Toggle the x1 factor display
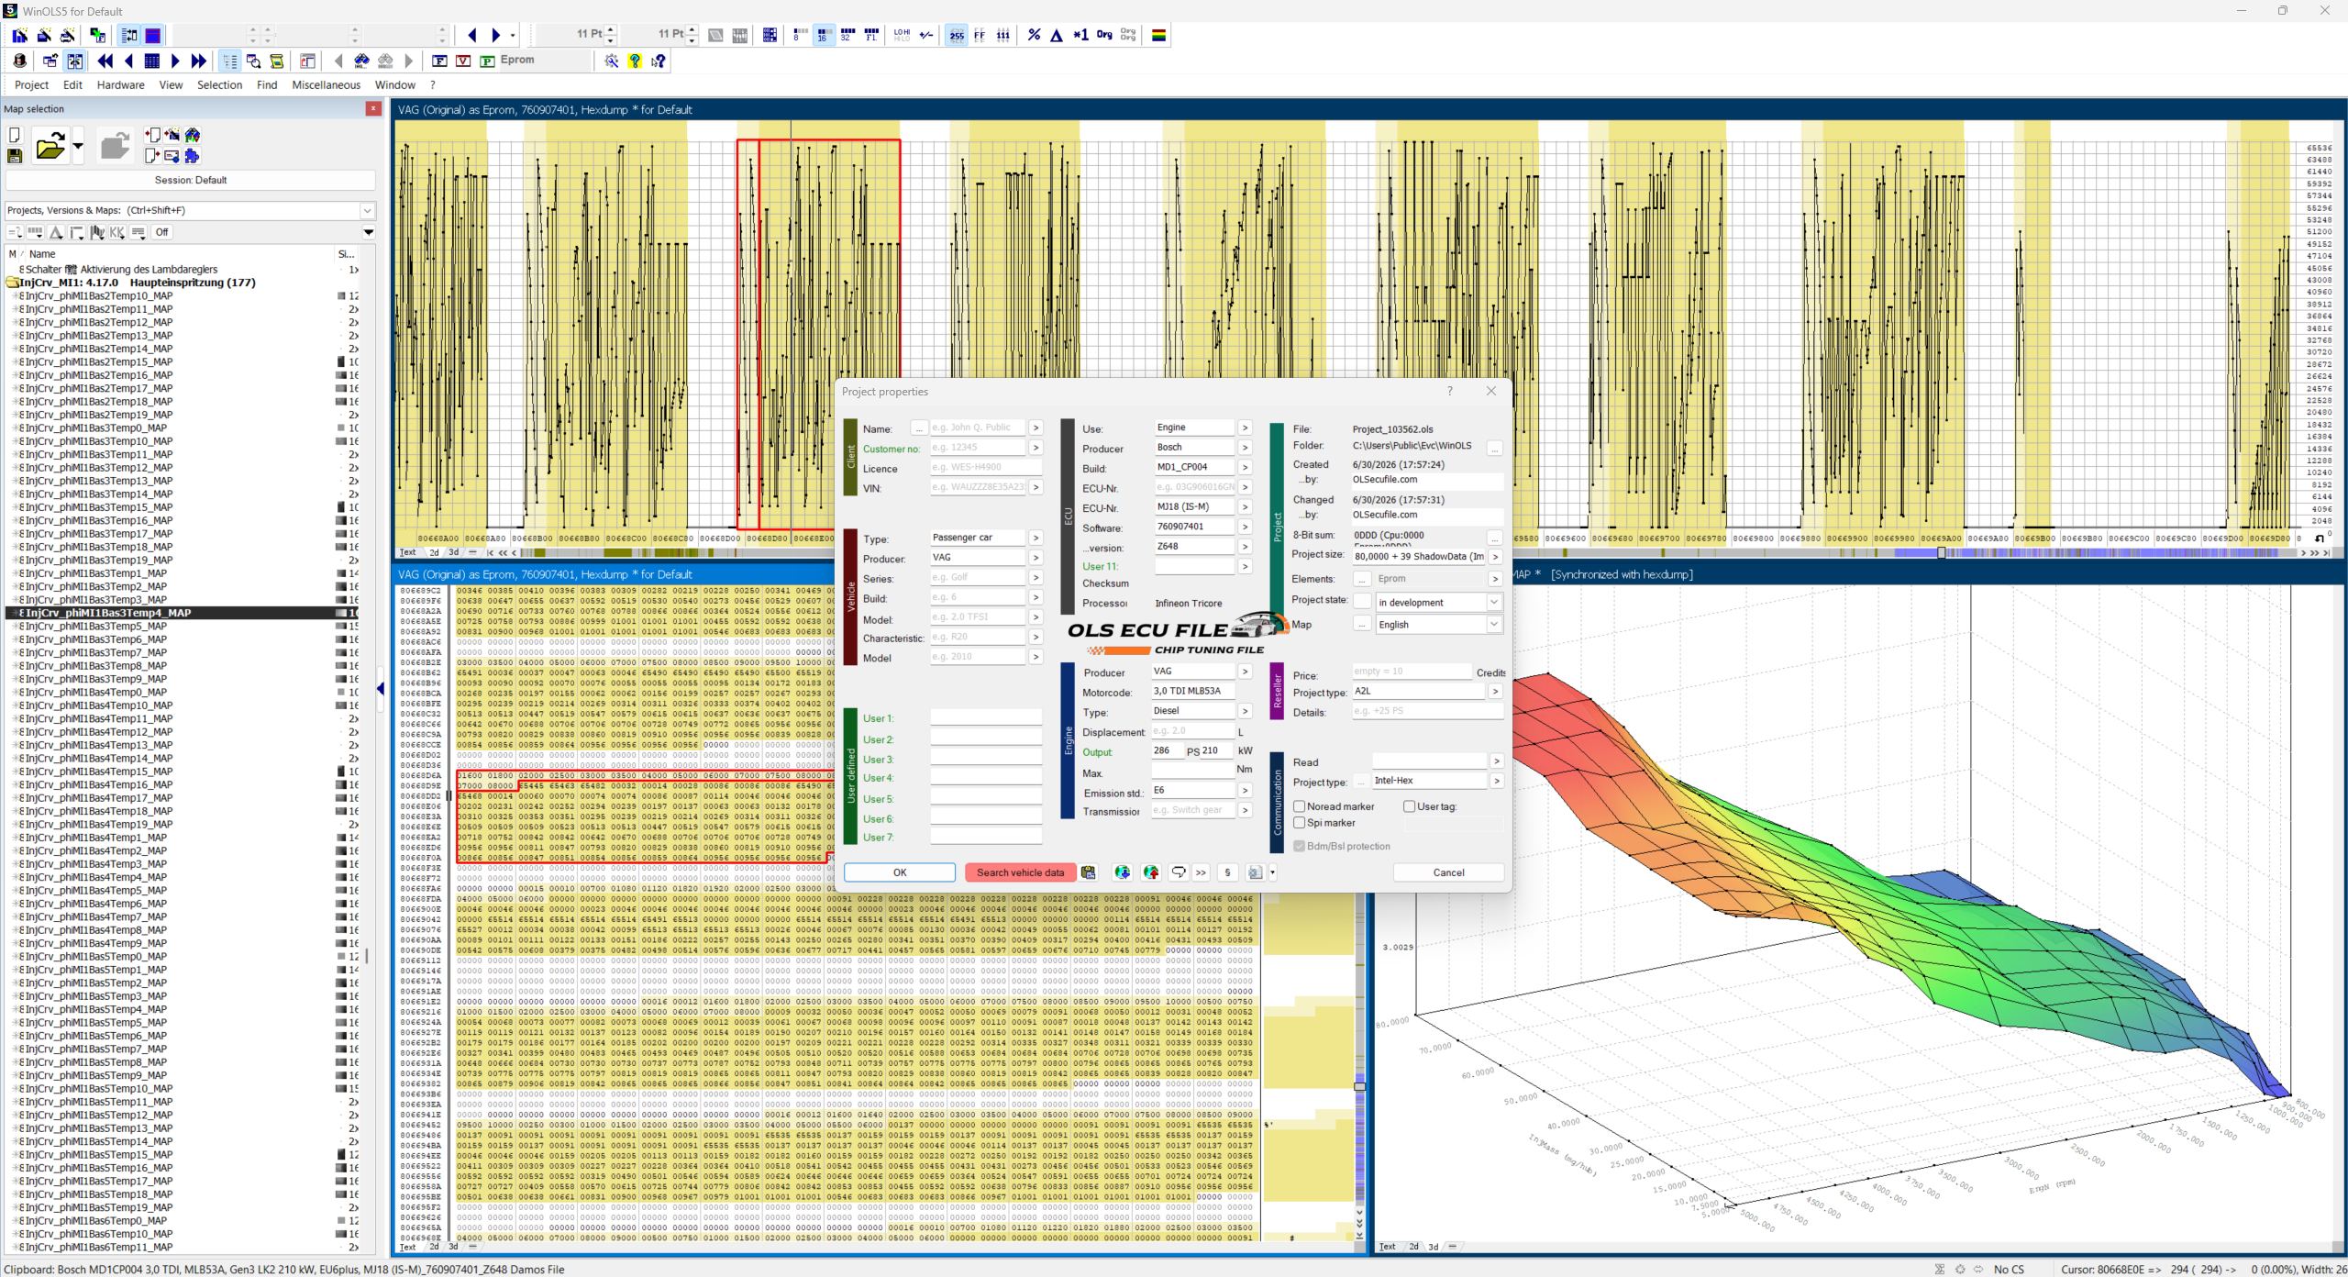 (1080, 35)
